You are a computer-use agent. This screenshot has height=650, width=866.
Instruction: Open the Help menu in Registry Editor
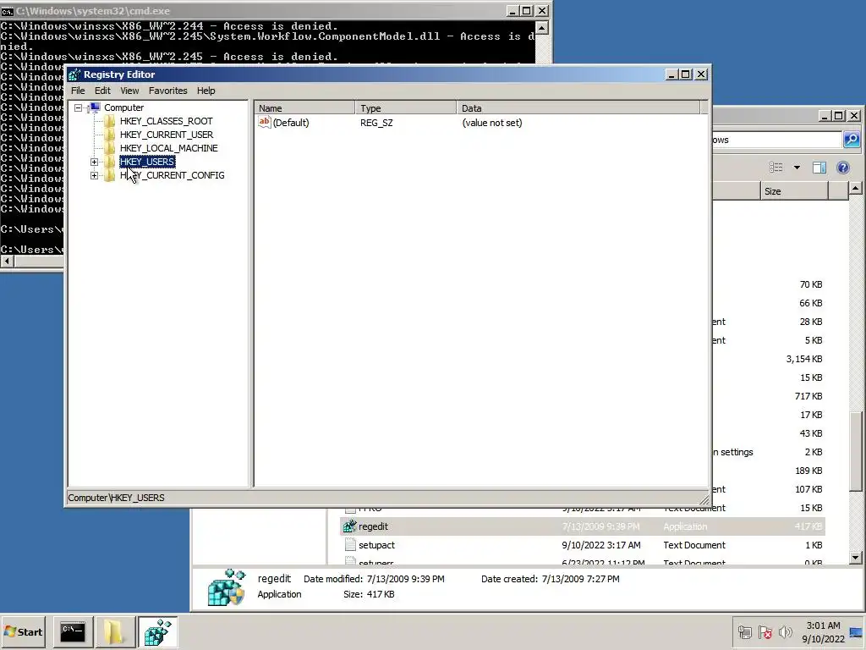click(206, 91)
